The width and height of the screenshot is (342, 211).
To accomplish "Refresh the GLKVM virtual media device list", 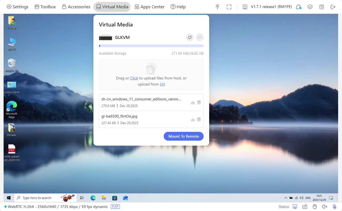I will coord(190,37).
